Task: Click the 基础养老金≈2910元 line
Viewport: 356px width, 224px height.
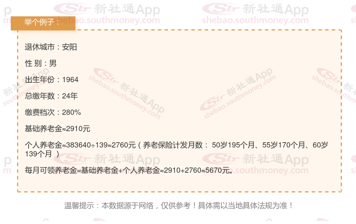Action: (x=58, y=129)
